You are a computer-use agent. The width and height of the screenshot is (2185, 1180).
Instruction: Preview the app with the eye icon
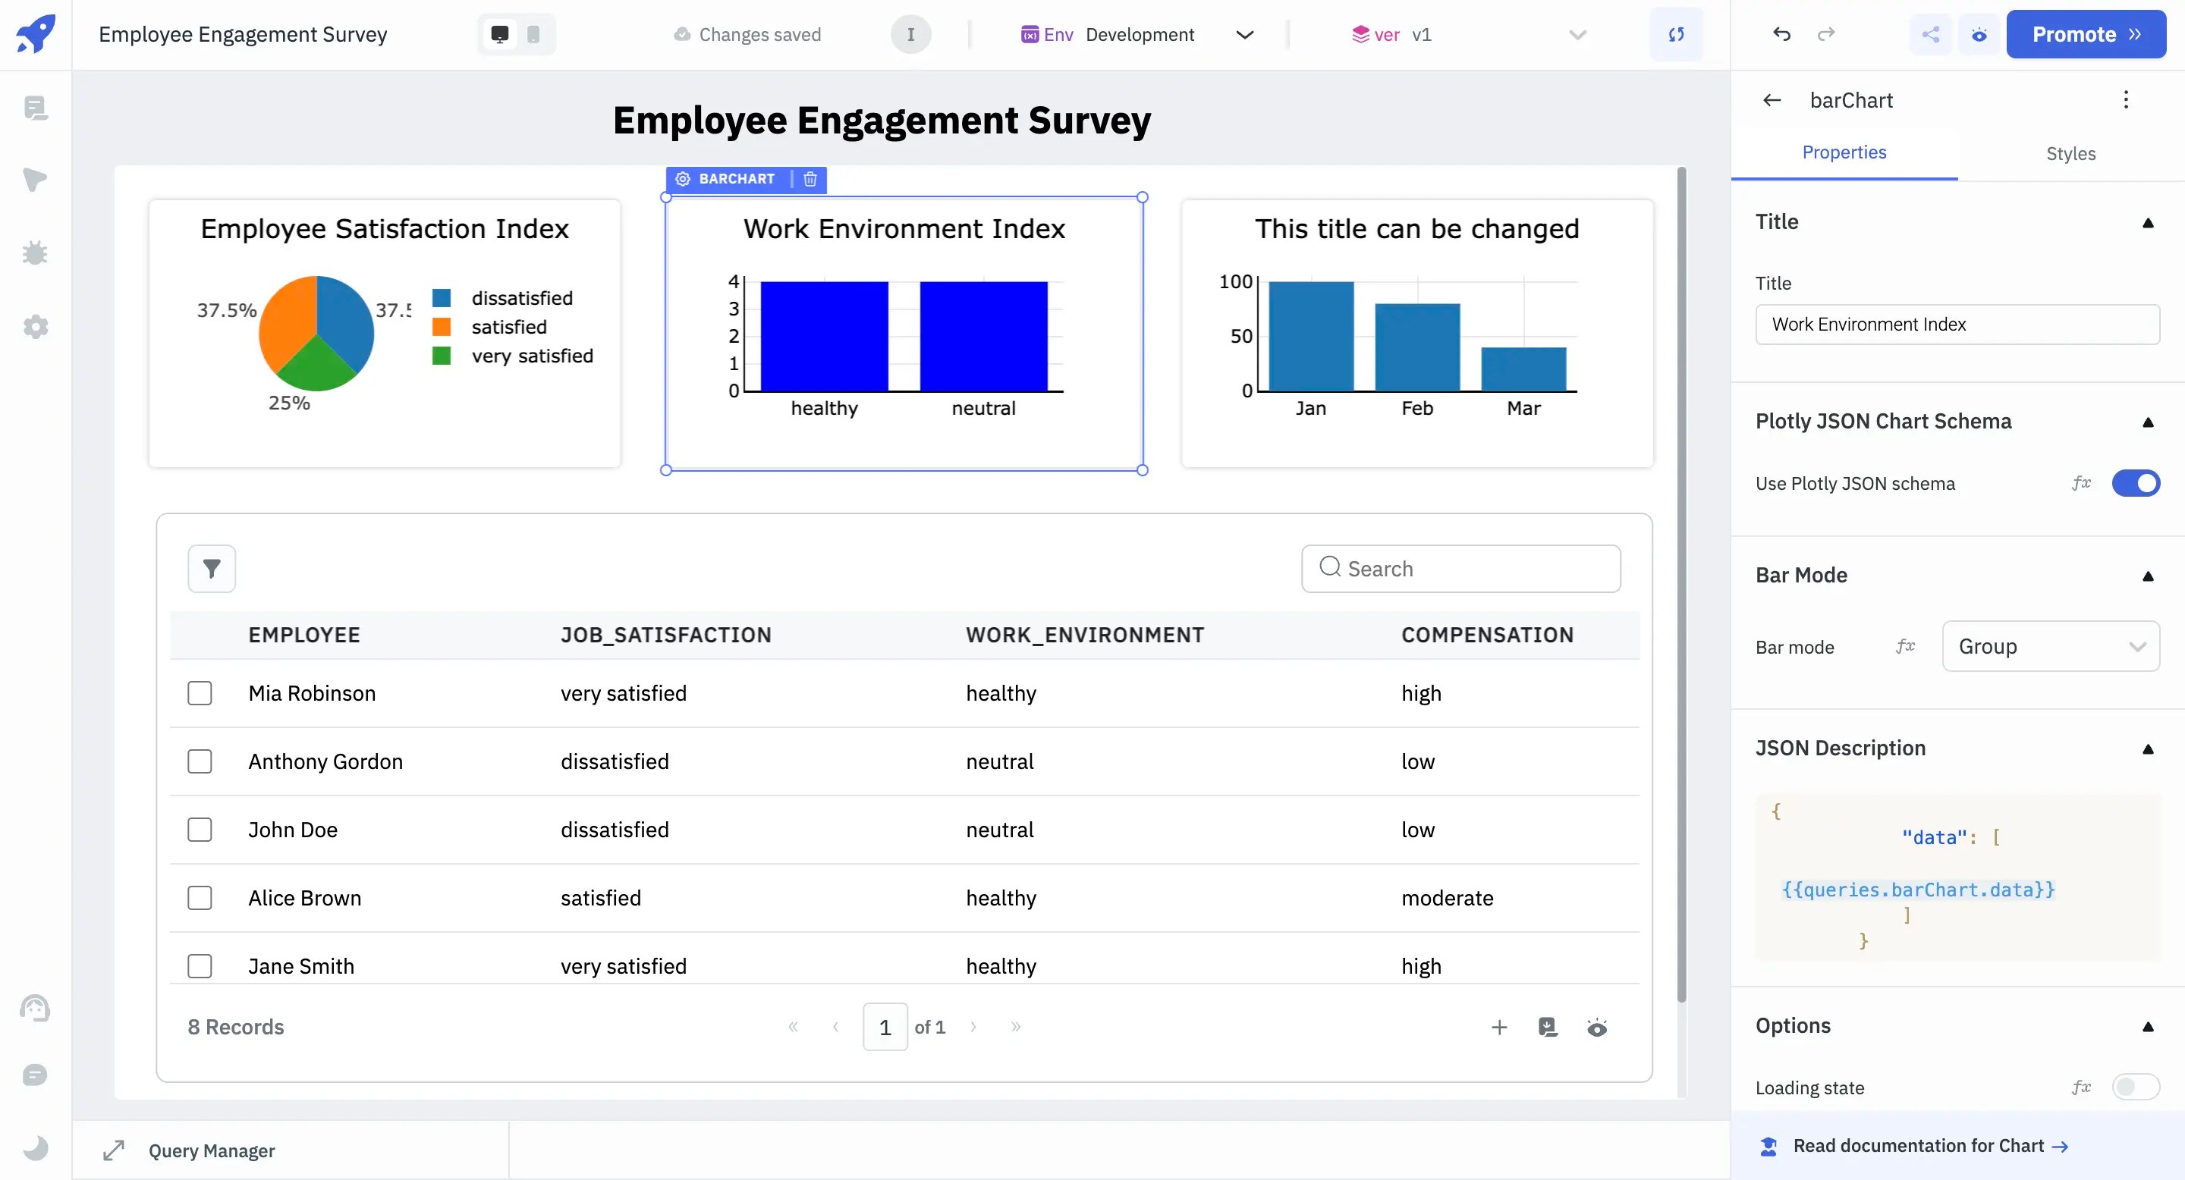(1979, 34)
